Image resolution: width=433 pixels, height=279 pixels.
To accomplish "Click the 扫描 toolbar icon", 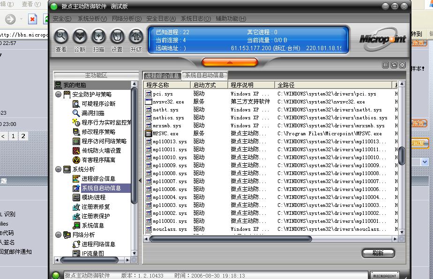I will [98, 37].
